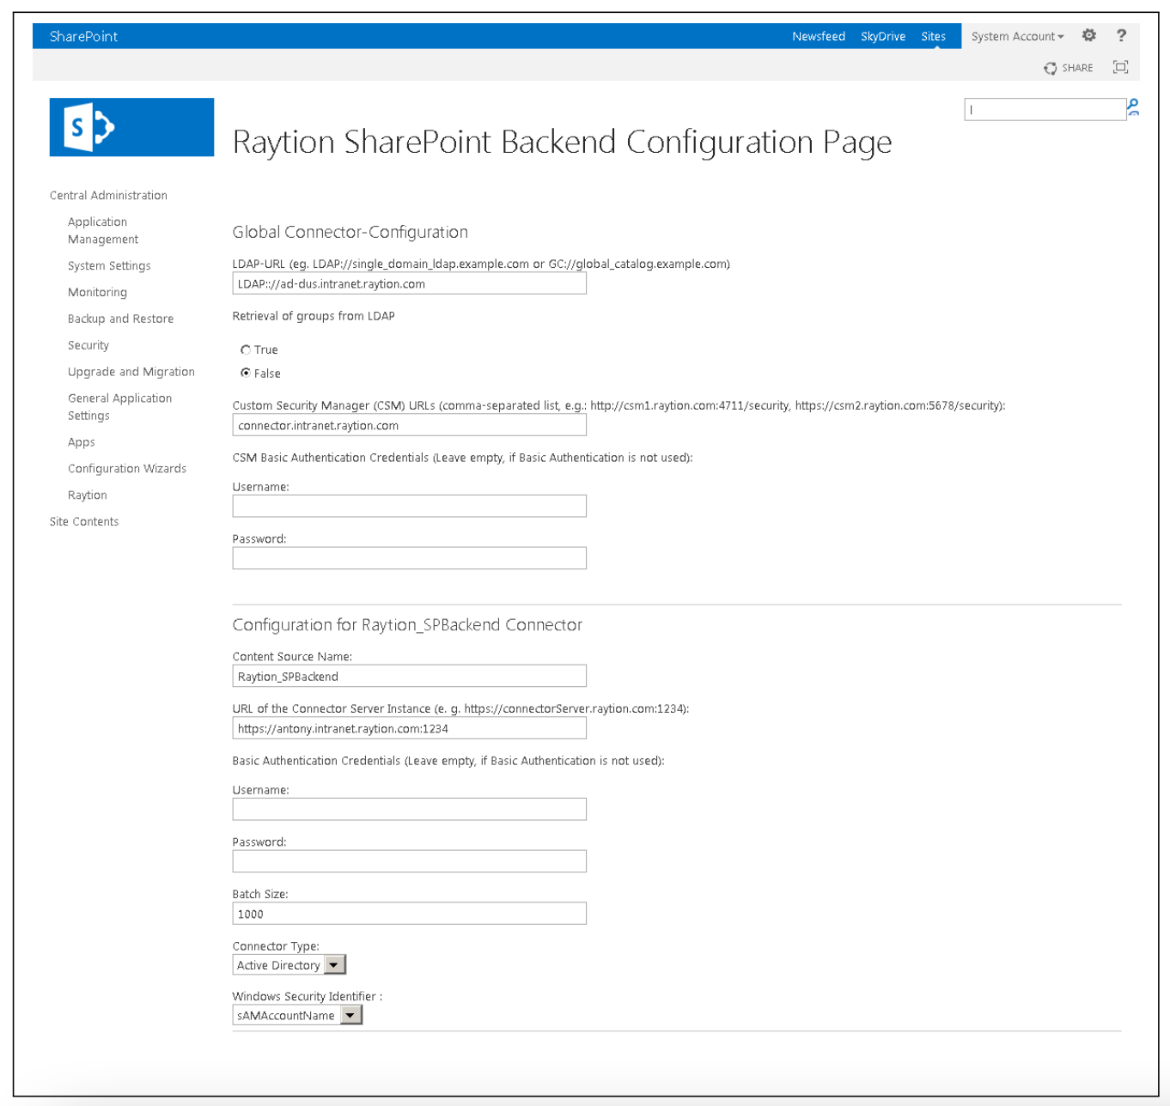The height and width of the screenshot is (1106, 1170).
Task: Click the LDAP-URL input field
Action: (x=409, y=284)
